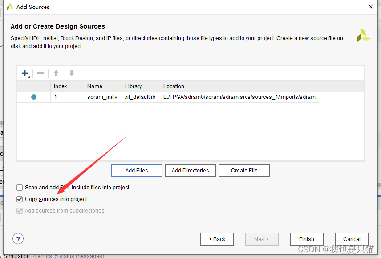Open help with the question mark icon
Viewport: 381px width, 258px height.
(x=18, y=239)
